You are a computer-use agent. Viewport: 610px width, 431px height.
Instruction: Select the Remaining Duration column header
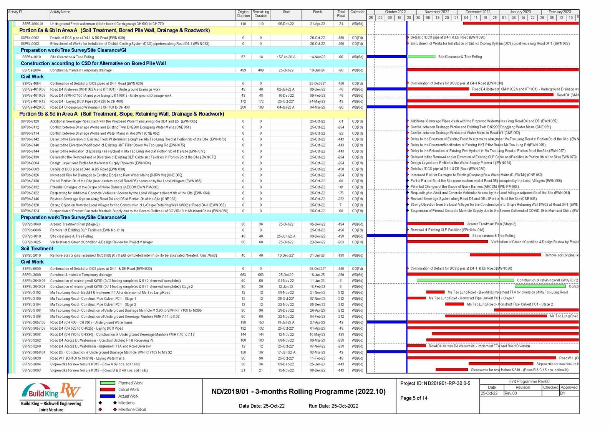point(260,15)
